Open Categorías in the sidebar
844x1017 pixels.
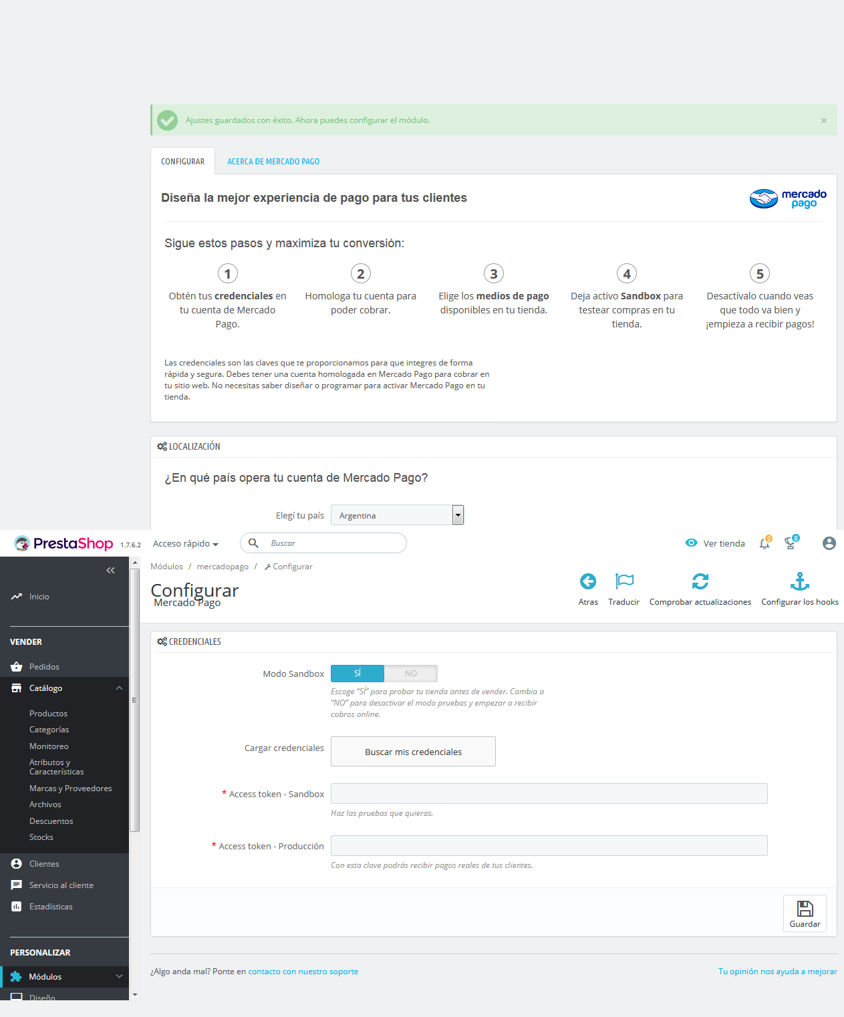point(49,730)
